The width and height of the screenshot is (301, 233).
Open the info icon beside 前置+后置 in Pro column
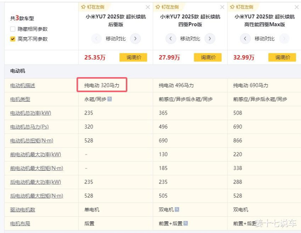pos(186,223)
